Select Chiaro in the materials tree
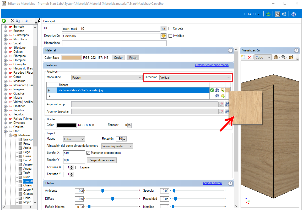303x212 pixels. 28,185
